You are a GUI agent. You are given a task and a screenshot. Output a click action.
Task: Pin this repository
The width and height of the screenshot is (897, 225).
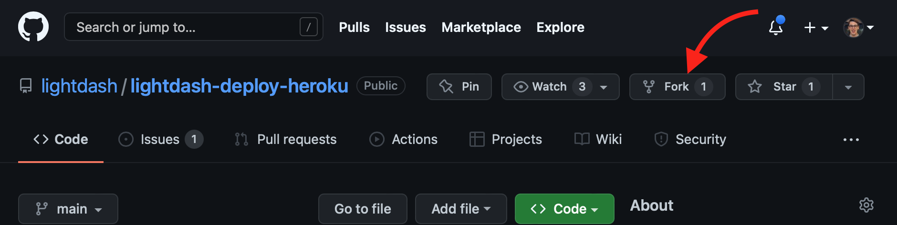(459, 87)
